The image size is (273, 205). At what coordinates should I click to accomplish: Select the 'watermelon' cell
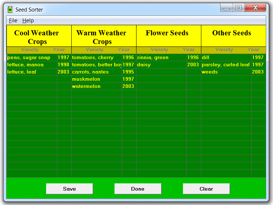point(97,86)
